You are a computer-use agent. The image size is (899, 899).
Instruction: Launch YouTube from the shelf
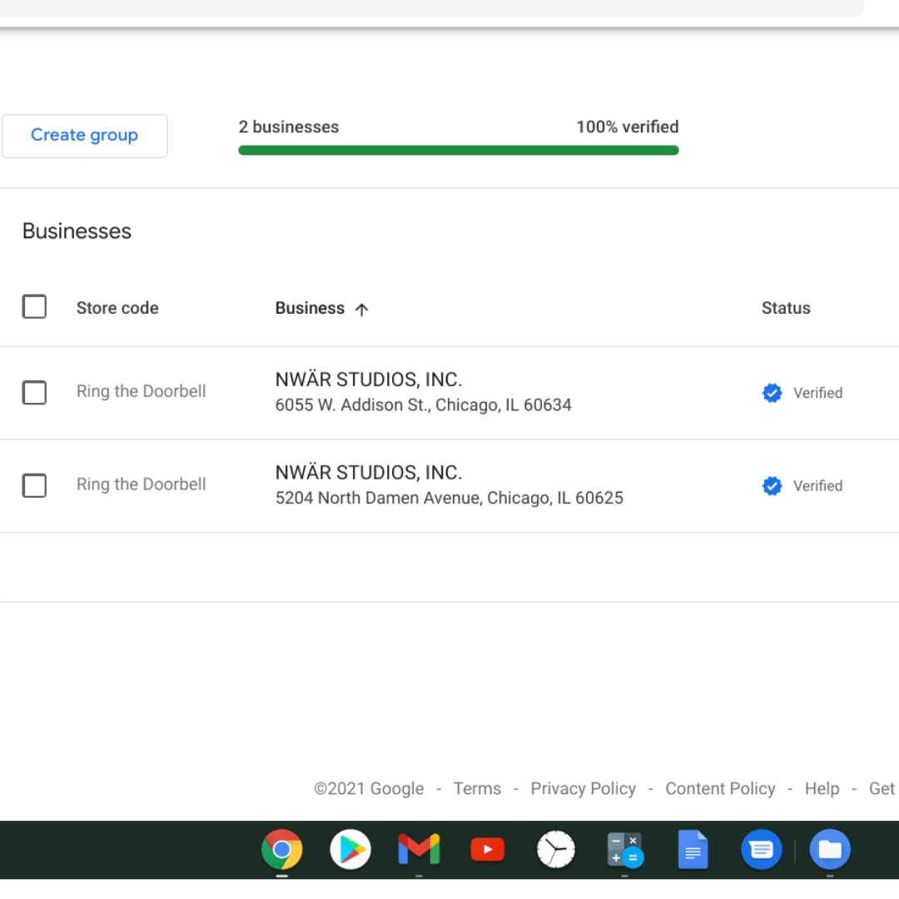(x=487, y=849)
